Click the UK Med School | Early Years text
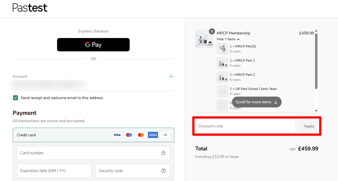This screenshot has width=338, height=181. coord(253,89)
